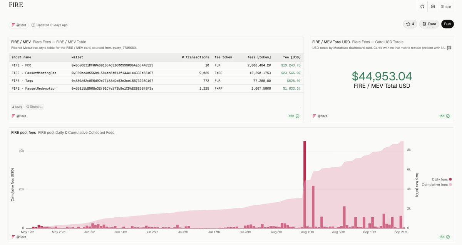462x245 pixels.
Task: Sort by the 'wallet' column header
Action: tap(77, 57)
